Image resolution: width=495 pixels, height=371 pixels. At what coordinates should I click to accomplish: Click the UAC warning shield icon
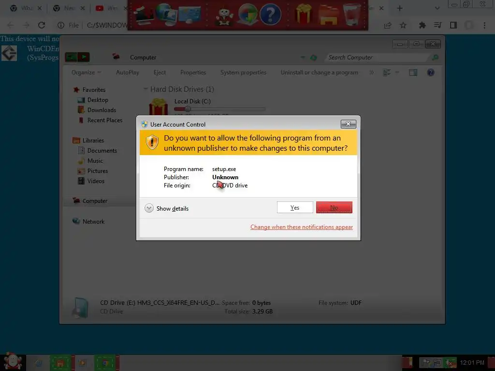pos(152,143)
